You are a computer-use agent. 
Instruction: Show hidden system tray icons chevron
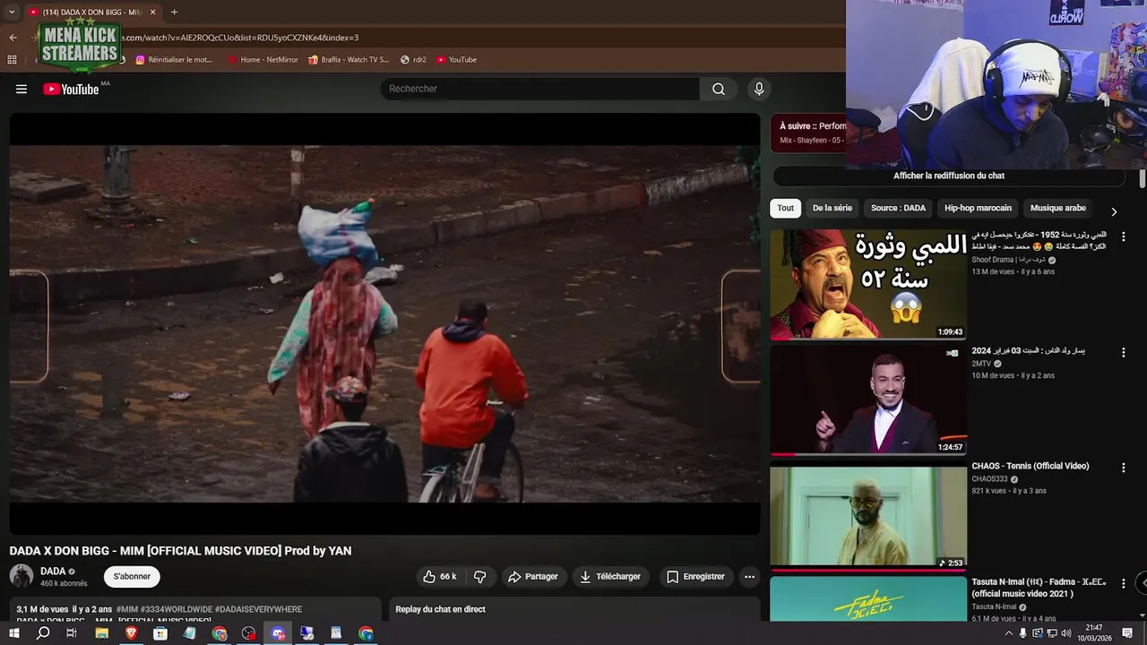click(1008, 633)
